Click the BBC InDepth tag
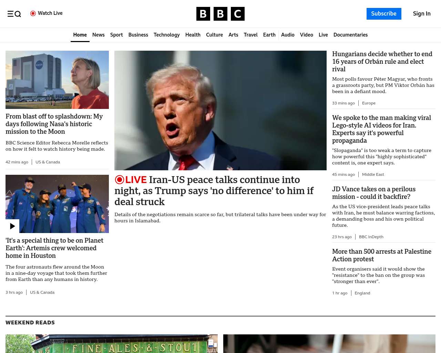441x353 pixels. (x=371, y=237)
